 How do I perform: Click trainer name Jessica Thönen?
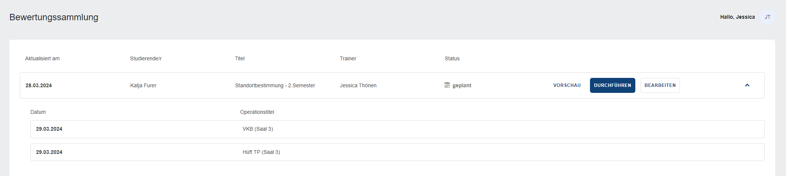[x=358, y=85]
